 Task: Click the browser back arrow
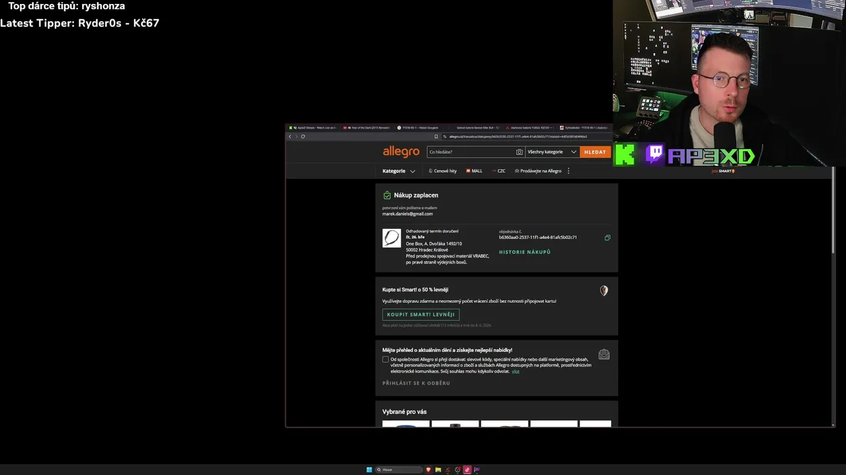(x=289, y=137)
